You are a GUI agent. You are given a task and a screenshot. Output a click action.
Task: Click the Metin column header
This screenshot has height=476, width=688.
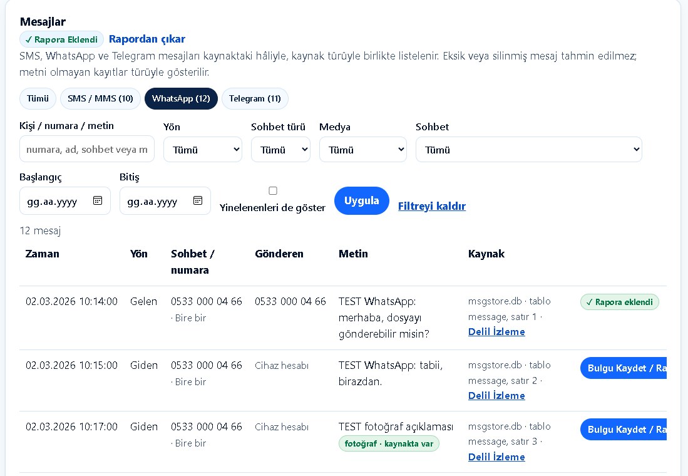tap(353, 254)
